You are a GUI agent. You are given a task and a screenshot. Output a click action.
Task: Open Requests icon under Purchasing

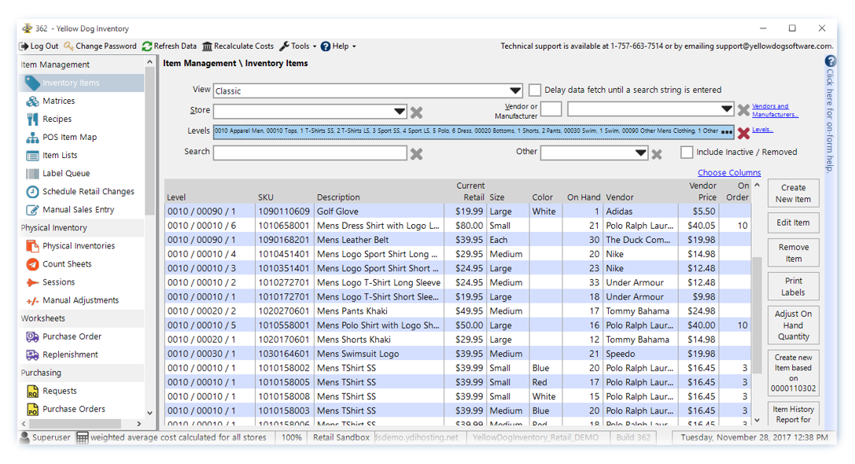point(33,391)
